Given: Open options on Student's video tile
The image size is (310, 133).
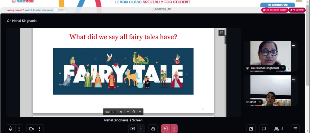Looking at the screenshot, I should click(294, 80).
